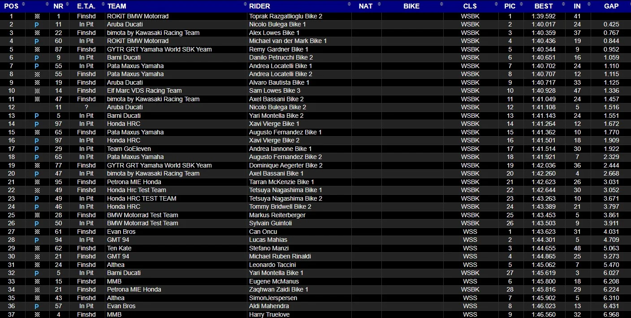The image size is (631, 318).
Task: Click gap value 2.444
Action: (611, 165)
